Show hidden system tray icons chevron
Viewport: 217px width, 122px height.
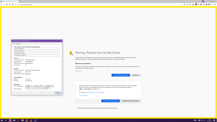(x=193, y=120)
